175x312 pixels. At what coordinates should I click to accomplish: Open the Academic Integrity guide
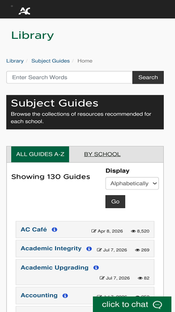tap(51, 248)
